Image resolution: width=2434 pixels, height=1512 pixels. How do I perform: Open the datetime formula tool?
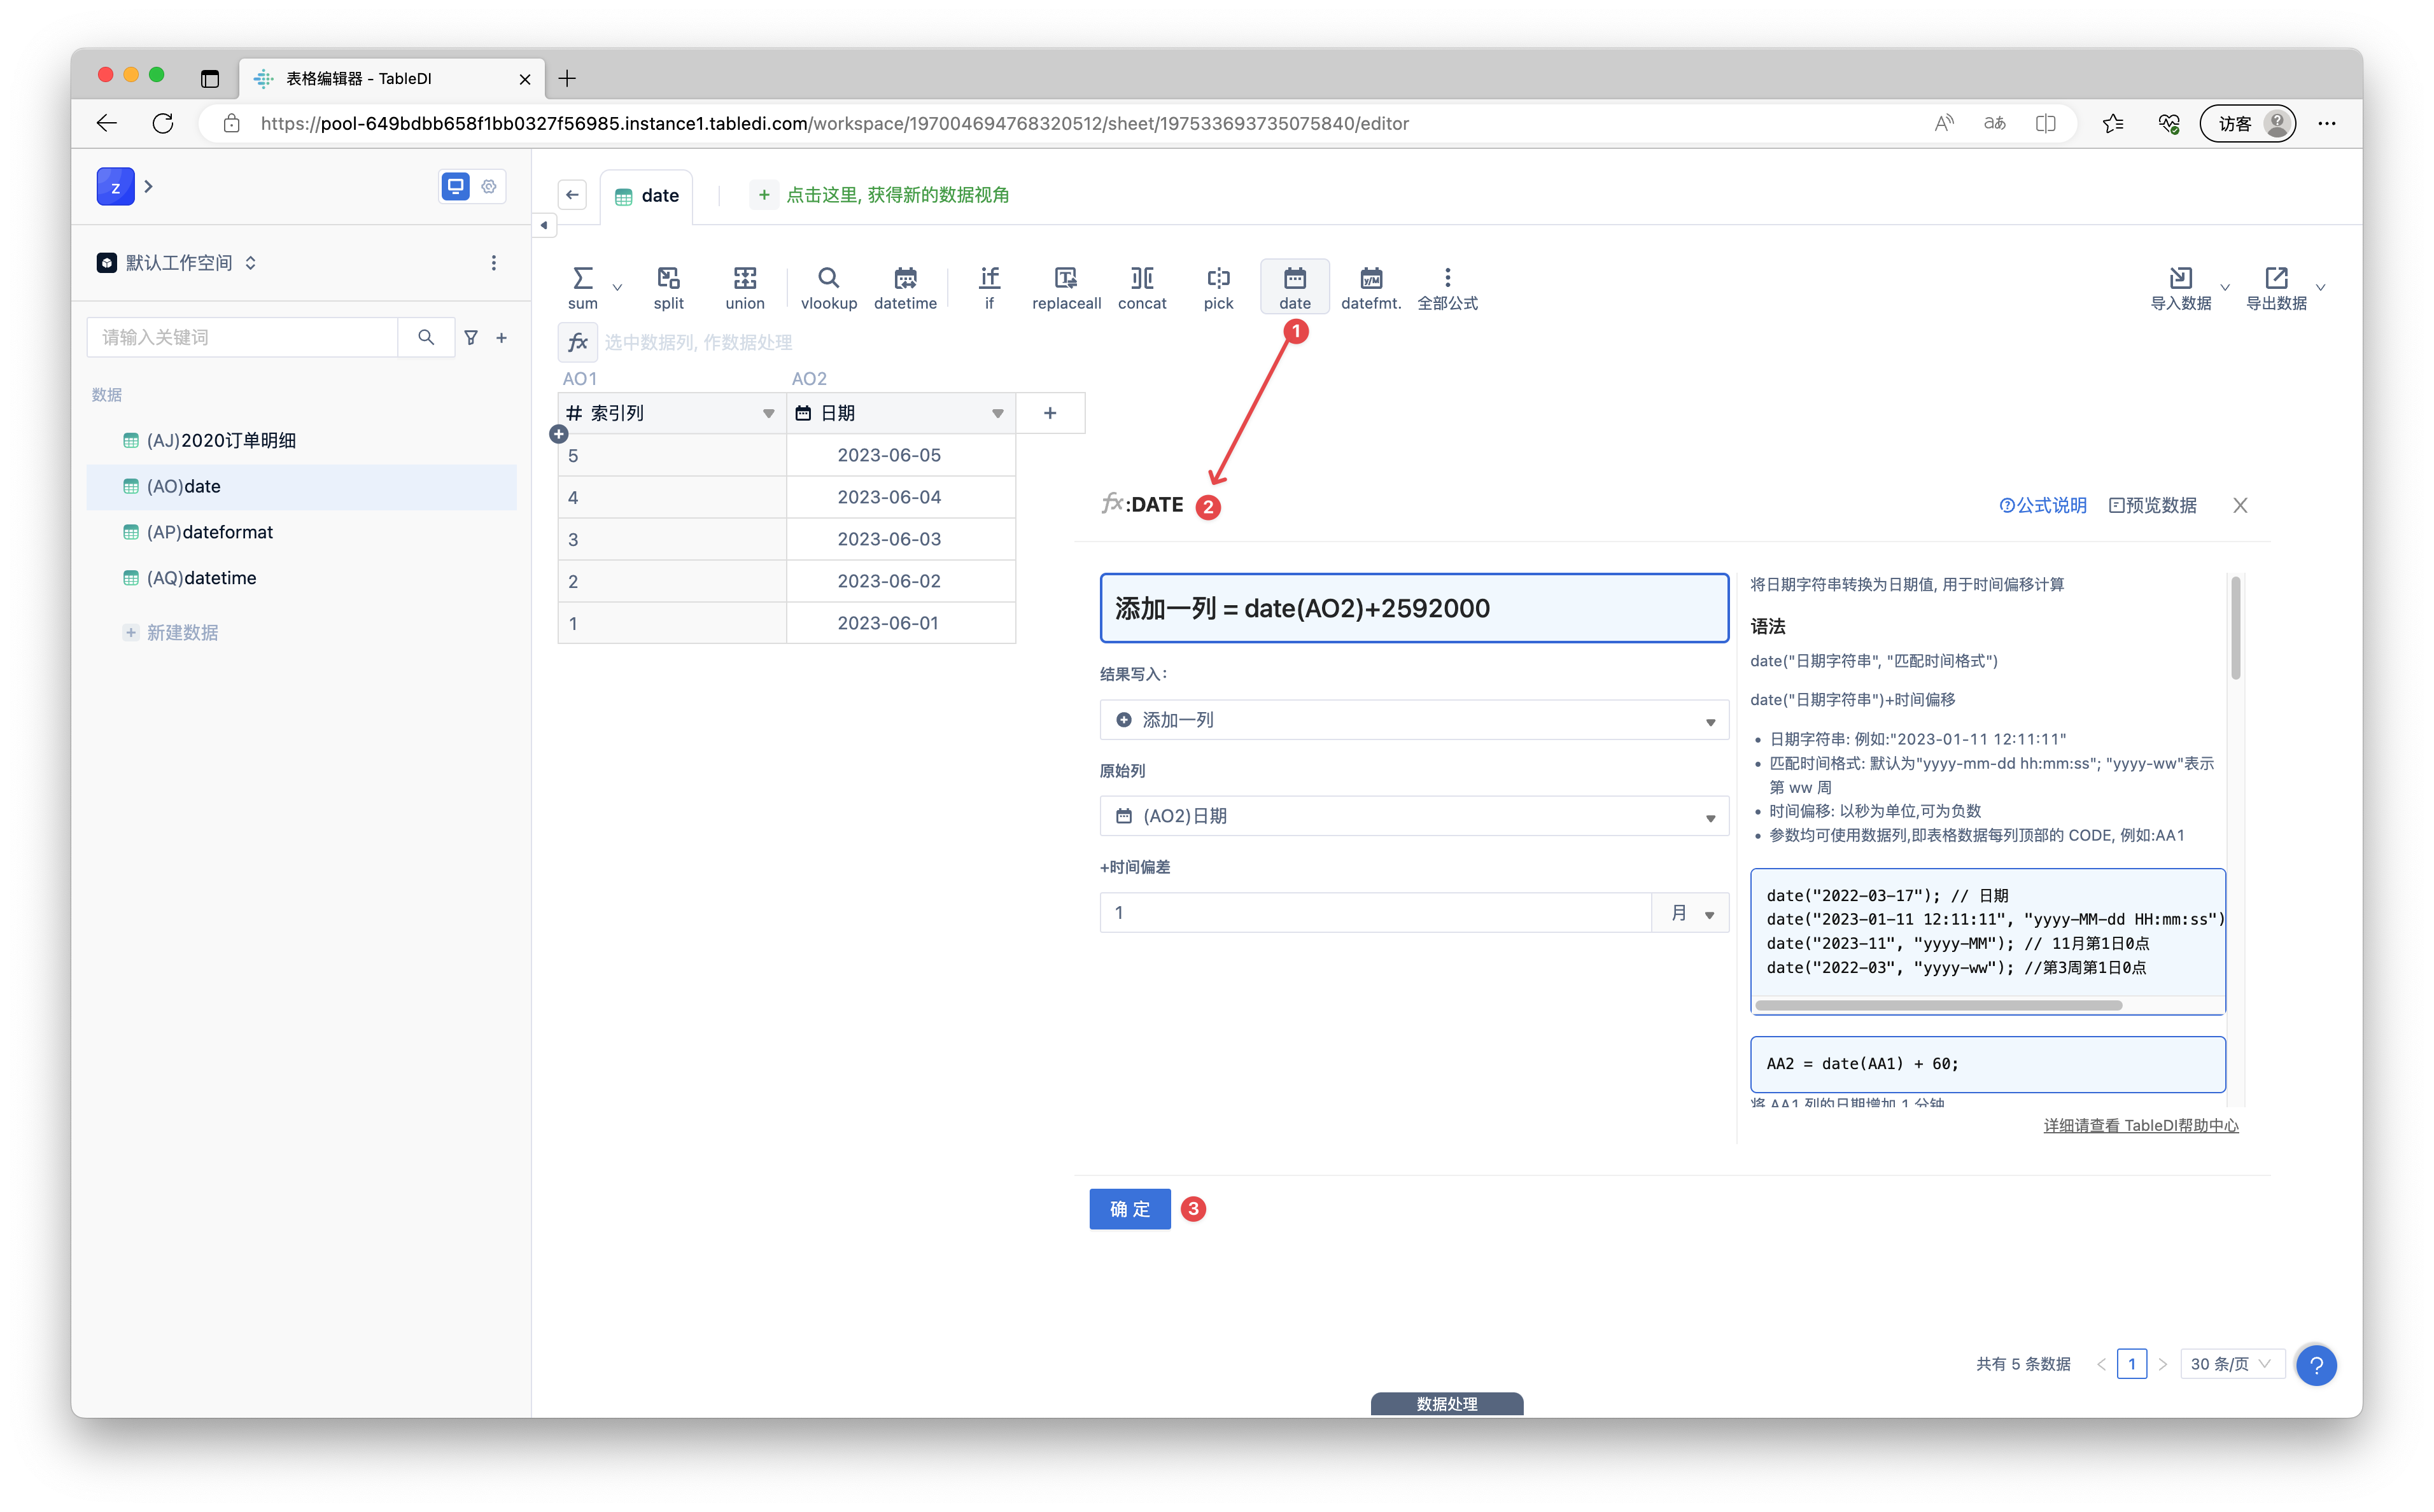(905, 288)
